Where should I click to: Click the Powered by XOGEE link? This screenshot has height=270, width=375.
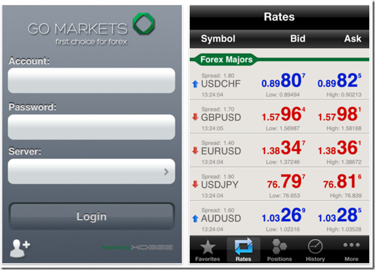(137, 247)
